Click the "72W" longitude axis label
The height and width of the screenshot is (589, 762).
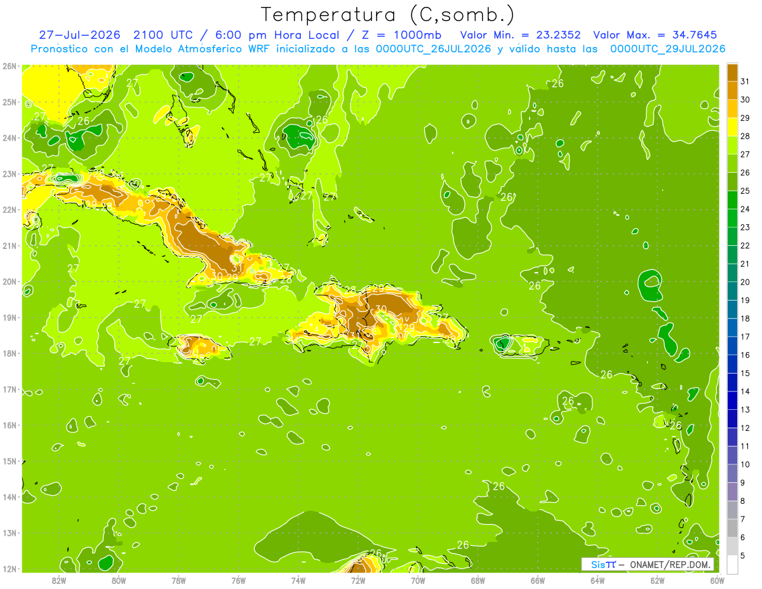[358, 580]
